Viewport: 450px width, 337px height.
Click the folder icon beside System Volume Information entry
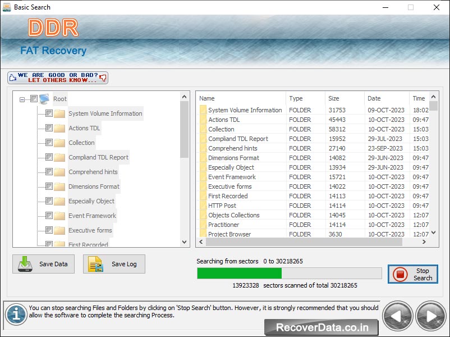(x=59, y=113)
